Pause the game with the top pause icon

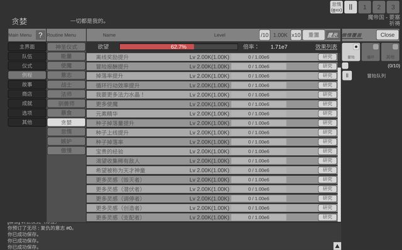coord(350,7)
